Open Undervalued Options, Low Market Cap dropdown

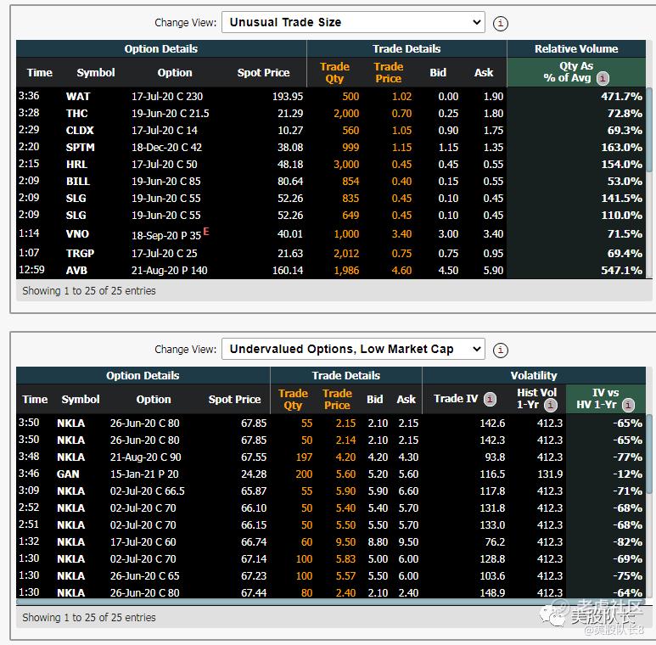pos(353,349)
